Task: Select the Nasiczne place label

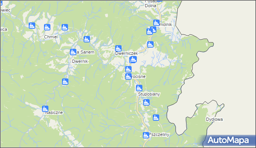Action: coord(54,112)
